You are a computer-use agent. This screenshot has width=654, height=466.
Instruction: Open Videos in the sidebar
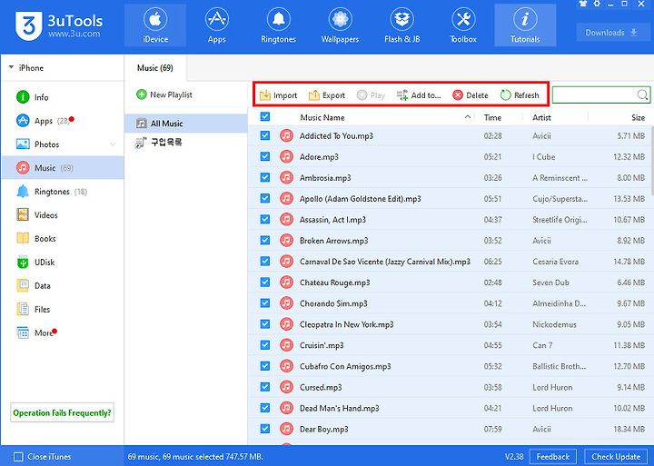[x=63, y=215]
